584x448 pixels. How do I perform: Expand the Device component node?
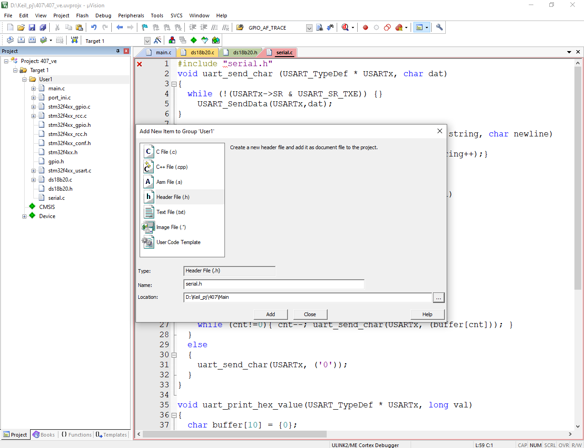24,216
